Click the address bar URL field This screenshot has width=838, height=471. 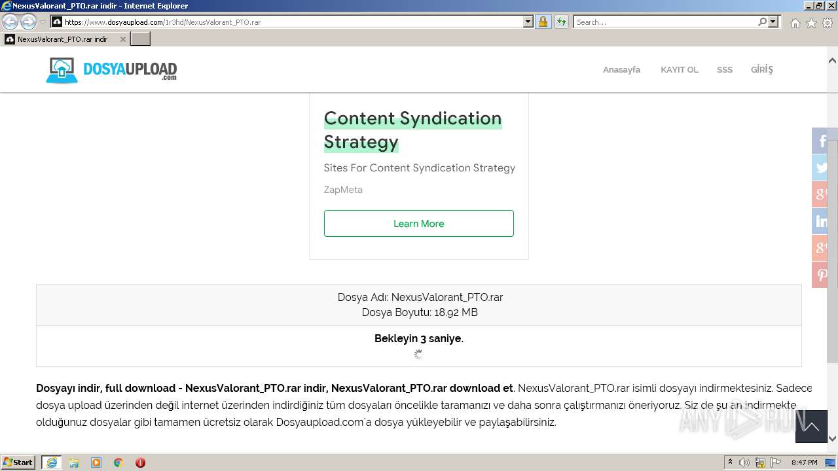click(x=287, y=22)
